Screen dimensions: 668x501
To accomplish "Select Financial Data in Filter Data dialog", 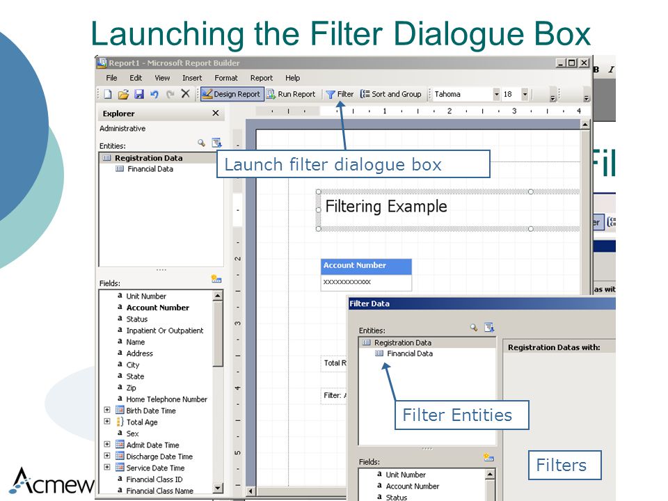I will (x=410, y=353).
